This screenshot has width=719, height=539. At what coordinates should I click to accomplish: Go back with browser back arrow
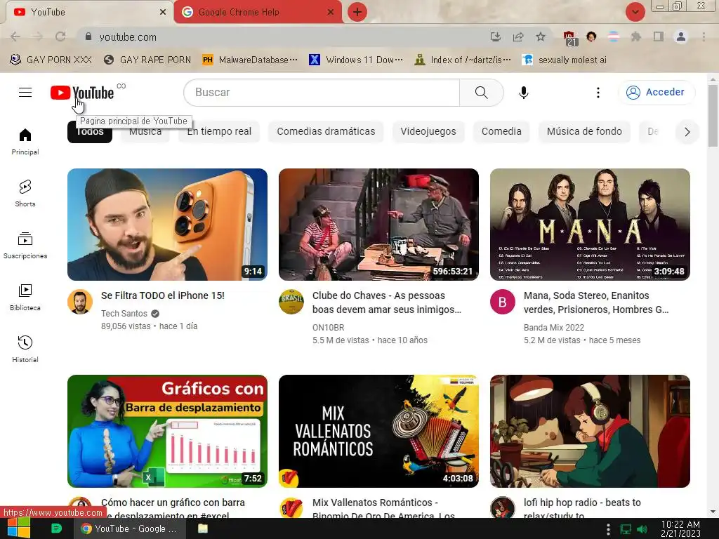15,36
